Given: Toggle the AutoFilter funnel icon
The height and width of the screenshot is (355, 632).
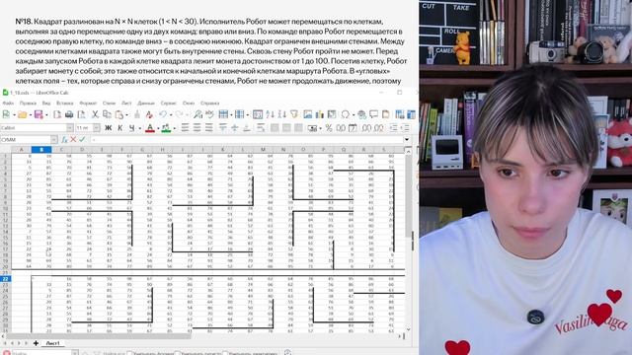Looking at the screenshot, I should [294, 114].
